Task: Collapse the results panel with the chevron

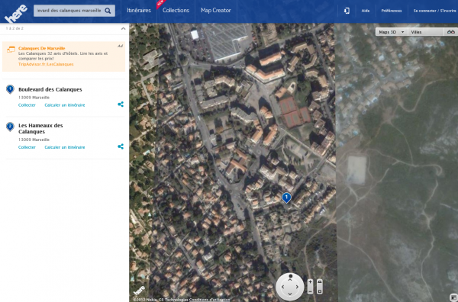Action: click(x=123, y=28)
